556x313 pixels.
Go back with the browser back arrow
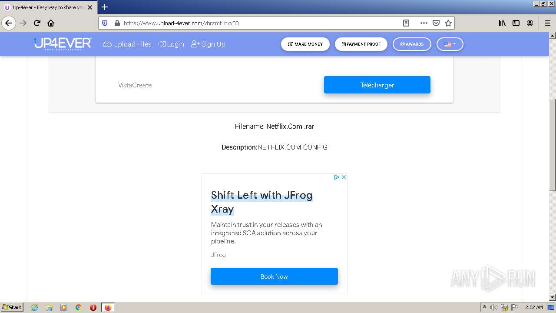point(9,23)
